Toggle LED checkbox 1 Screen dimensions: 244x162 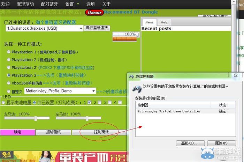tap(89, 102)
